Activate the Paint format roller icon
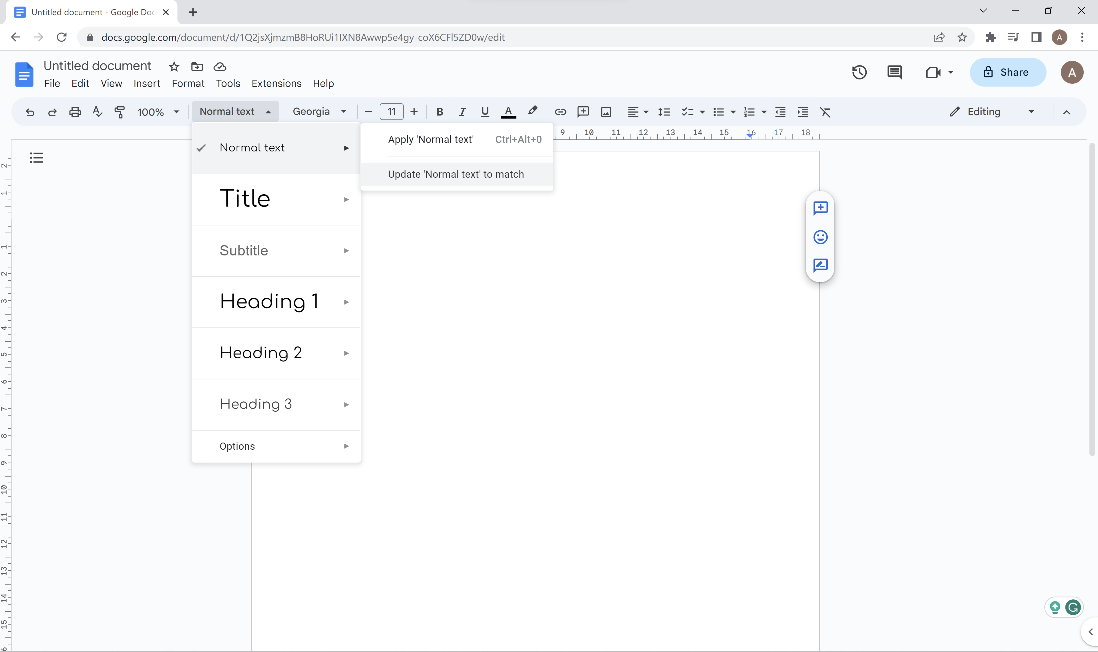The width and height of the screenshot is (1098, 652). [x=120, y=112]
